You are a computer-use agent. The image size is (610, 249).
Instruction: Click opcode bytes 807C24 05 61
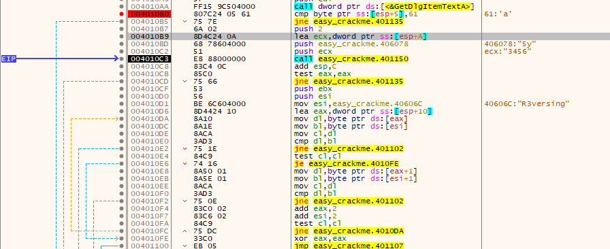click(222, 14)
